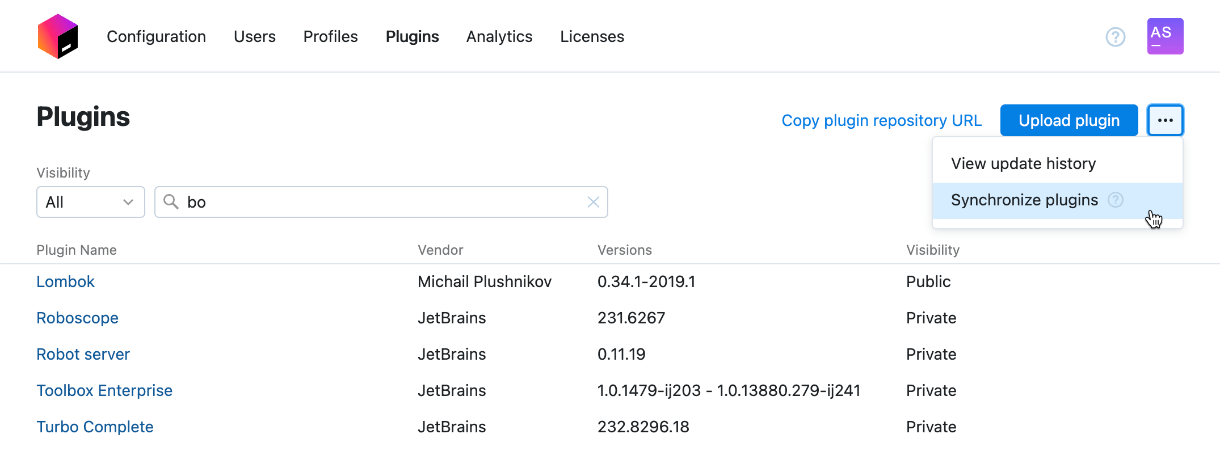Image resolution: width=1220 pixels, height=455 pixels.
Task: Select the Plugins tab
Action: (413, 36)
